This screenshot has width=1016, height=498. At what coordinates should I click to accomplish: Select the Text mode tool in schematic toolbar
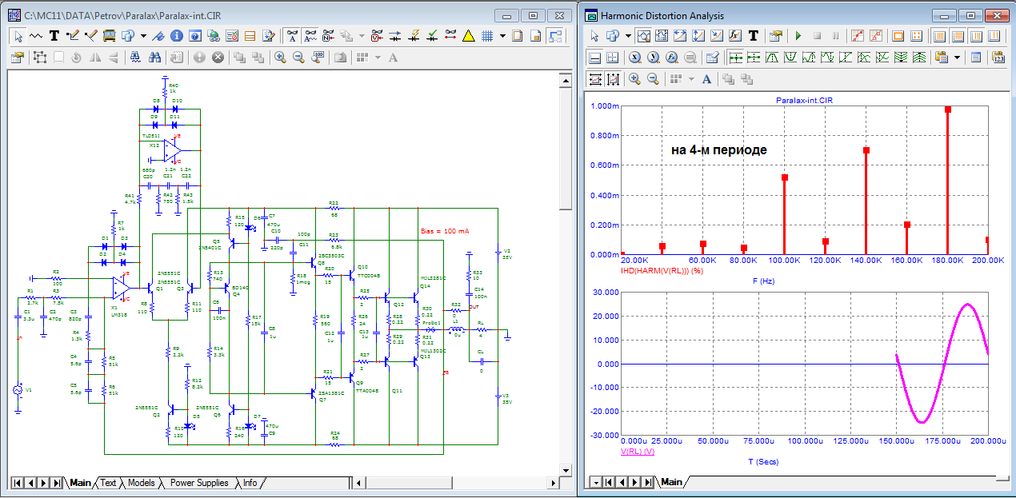(54, 36)
